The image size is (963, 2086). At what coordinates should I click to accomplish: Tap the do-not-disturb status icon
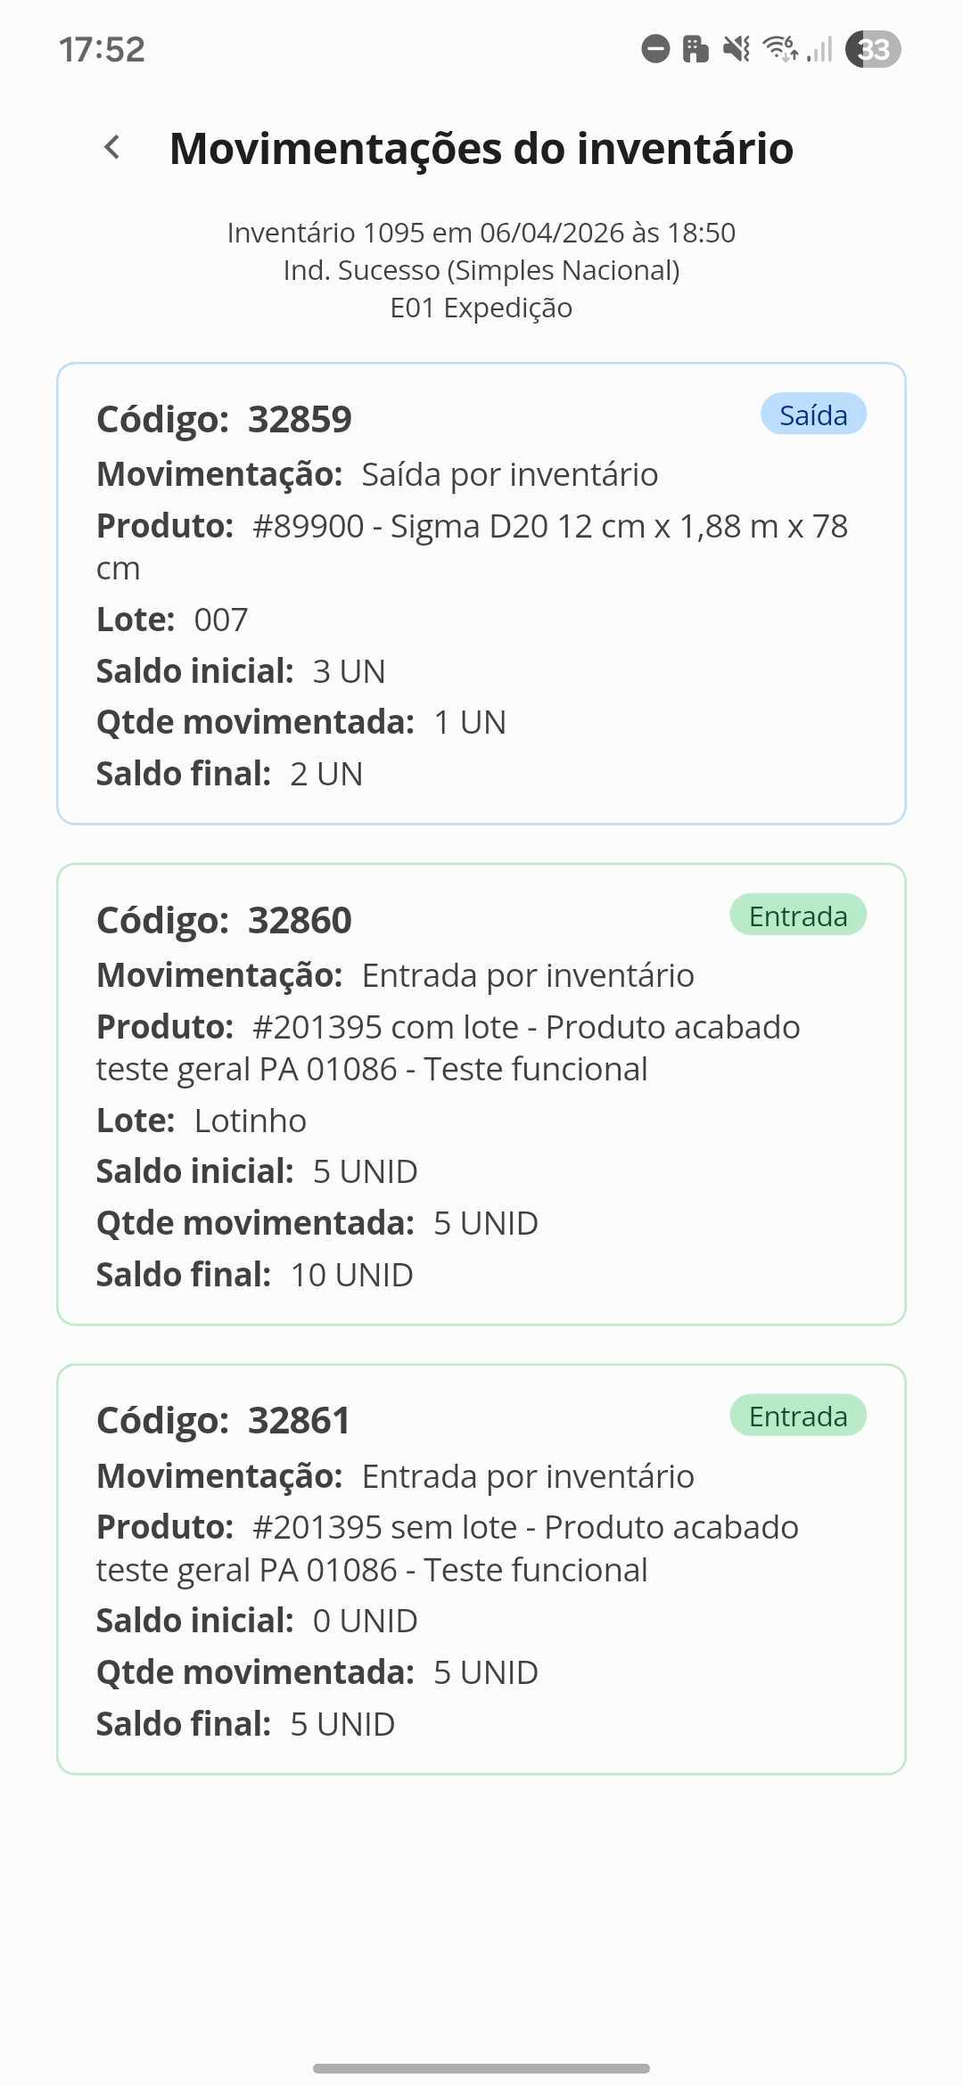pos(655,49)
